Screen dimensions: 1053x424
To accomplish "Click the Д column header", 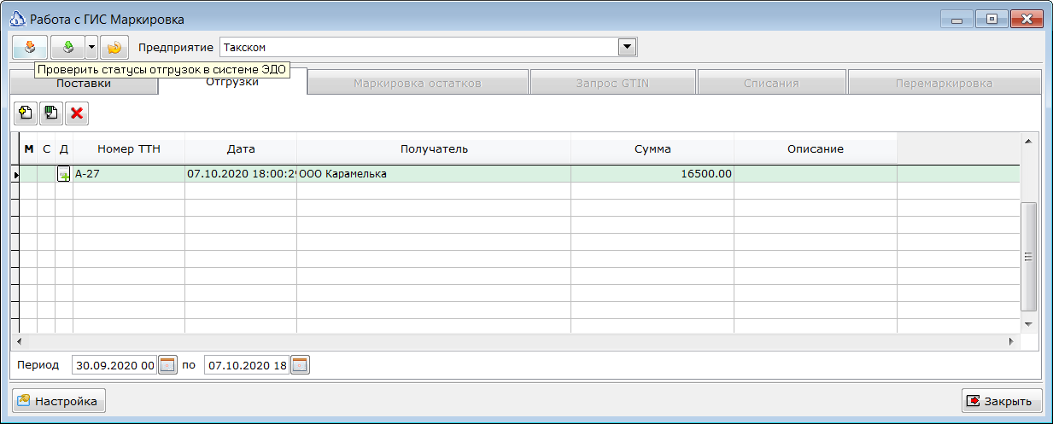I will (x=64, y=149).
